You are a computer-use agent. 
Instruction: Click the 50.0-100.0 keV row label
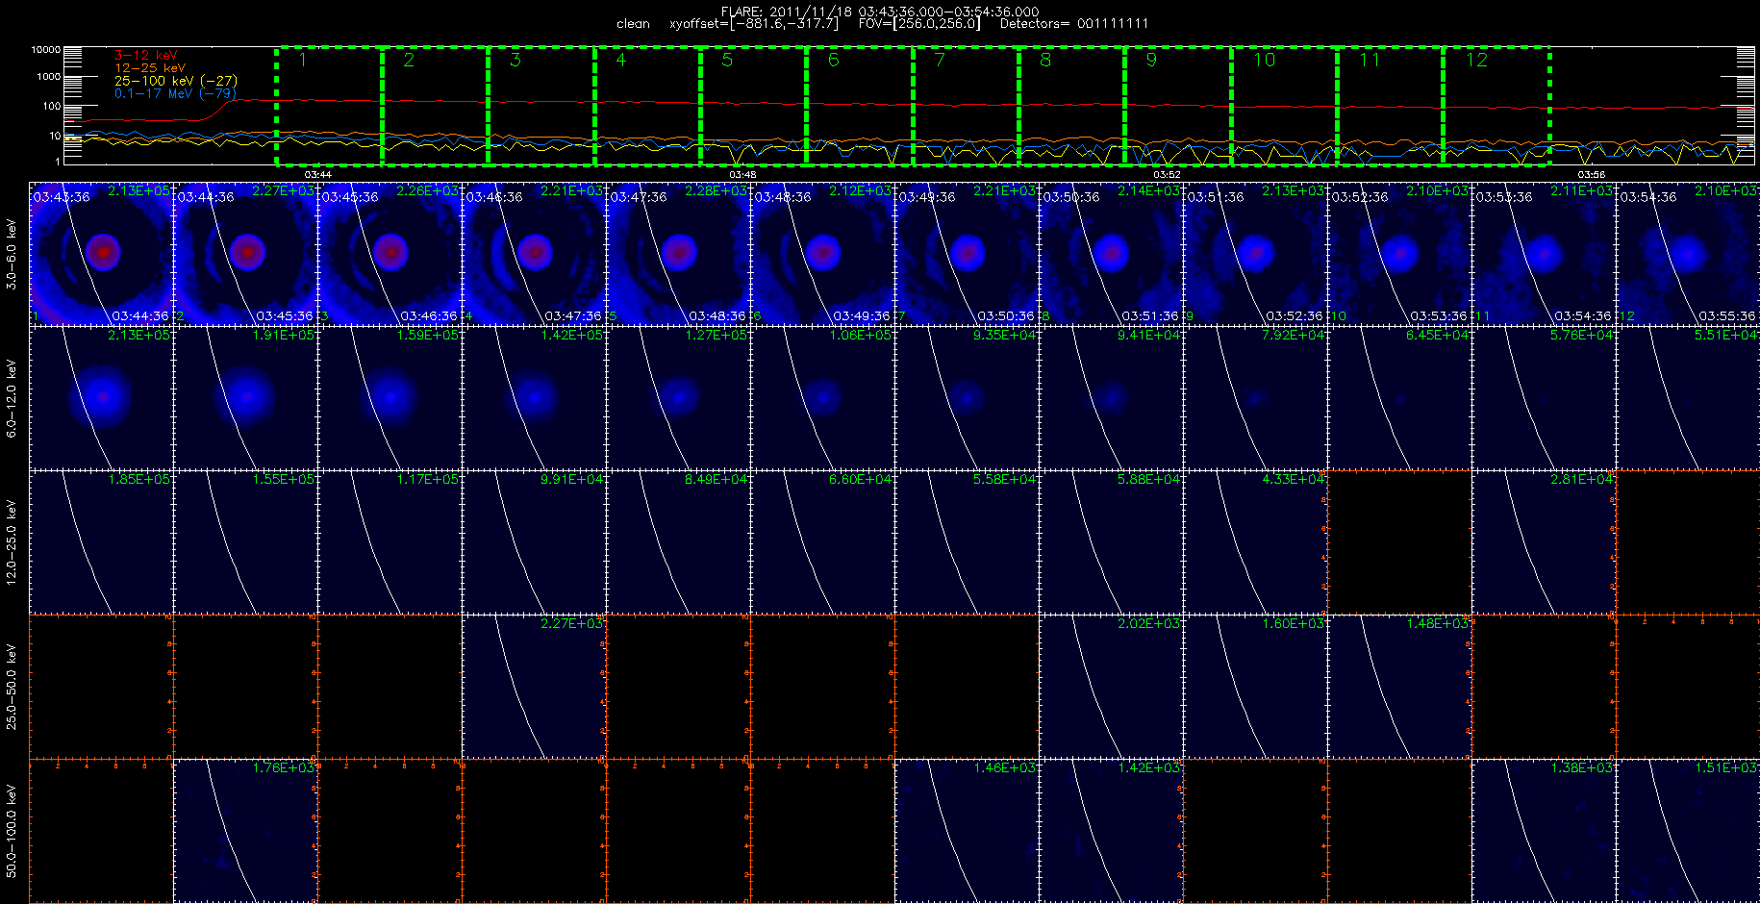tap(12, 831)
